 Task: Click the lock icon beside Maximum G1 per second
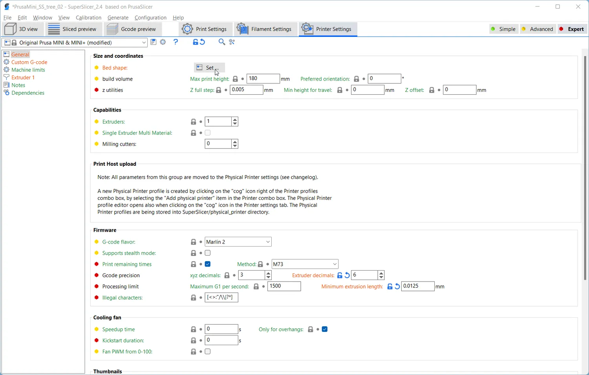tap(256, 287)
